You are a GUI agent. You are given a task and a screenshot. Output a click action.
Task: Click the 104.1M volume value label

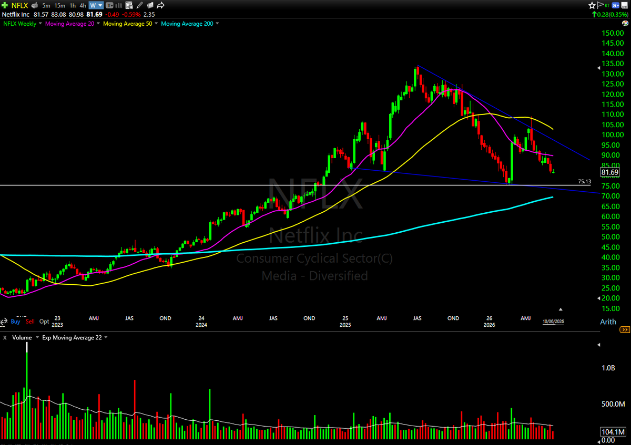[613, 431]
